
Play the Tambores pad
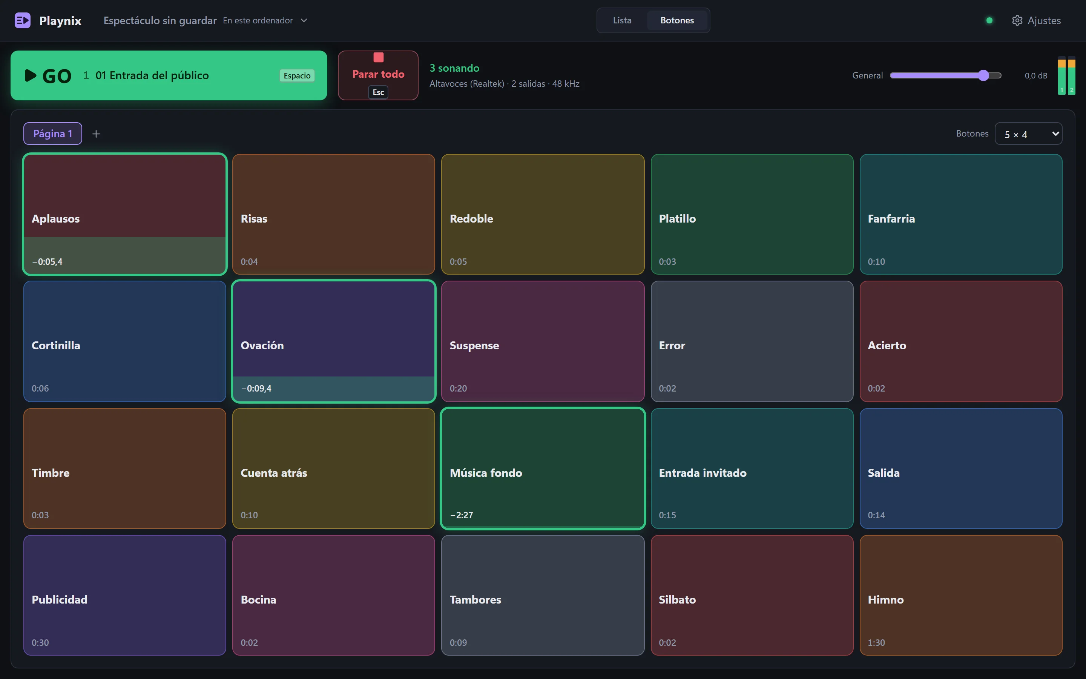(x=543, y=595)
